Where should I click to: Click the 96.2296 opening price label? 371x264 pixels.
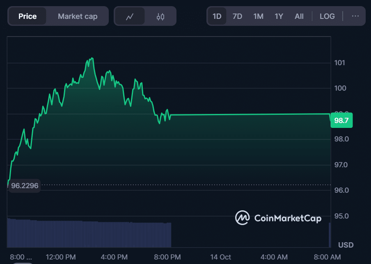pyautogui.click(x=25, y=186)
